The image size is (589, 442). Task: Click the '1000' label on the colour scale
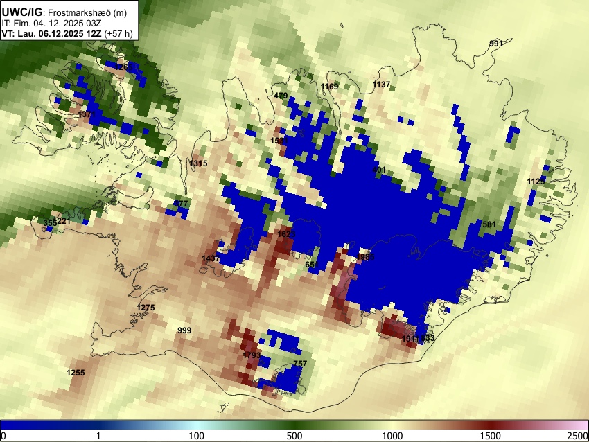[392, 436]
